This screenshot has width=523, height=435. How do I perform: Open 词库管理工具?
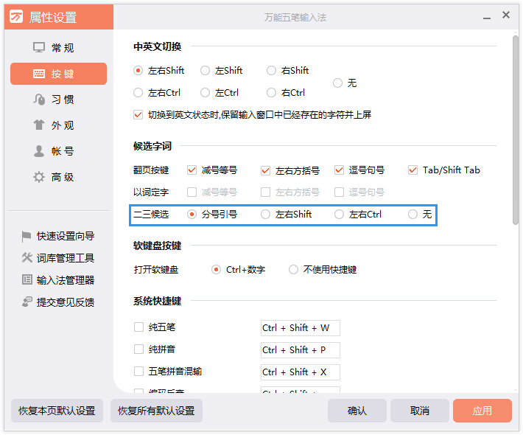(58, 258)
